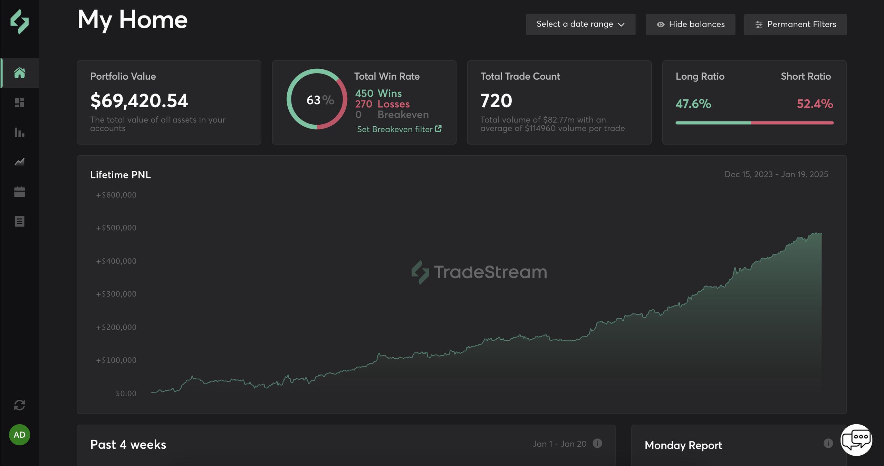Click the date range dropdown chevron arrow
The height and width of the screenshot is (466, 884).
pos(621,25)
